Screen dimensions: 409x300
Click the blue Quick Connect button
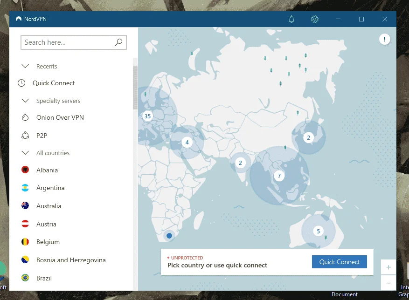(340, 262)
